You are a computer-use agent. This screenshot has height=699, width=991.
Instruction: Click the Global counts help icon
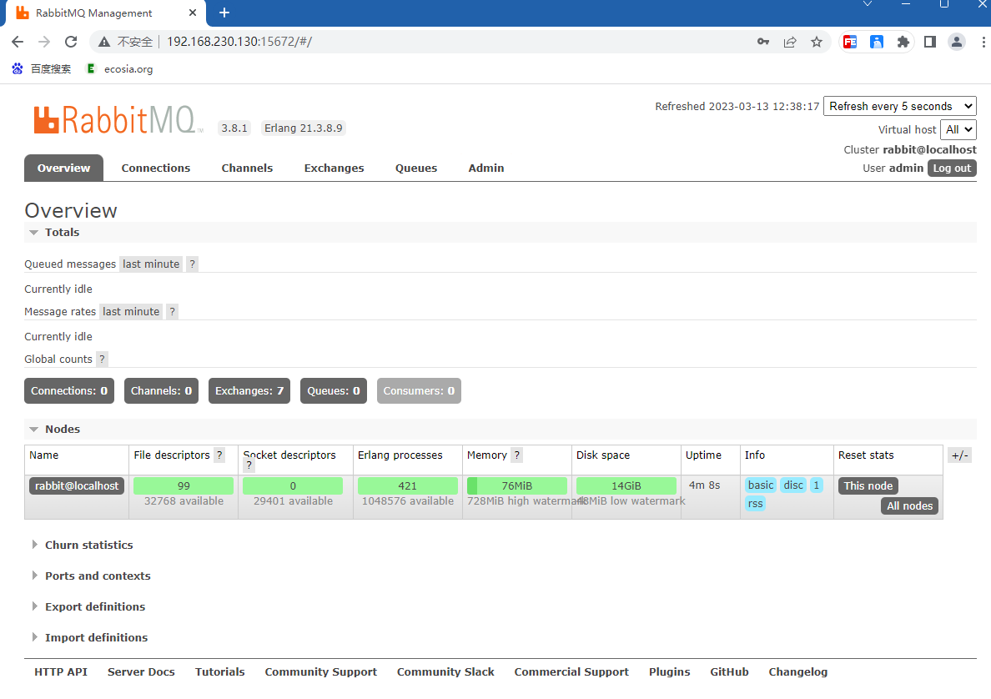[x=101, y=359]
